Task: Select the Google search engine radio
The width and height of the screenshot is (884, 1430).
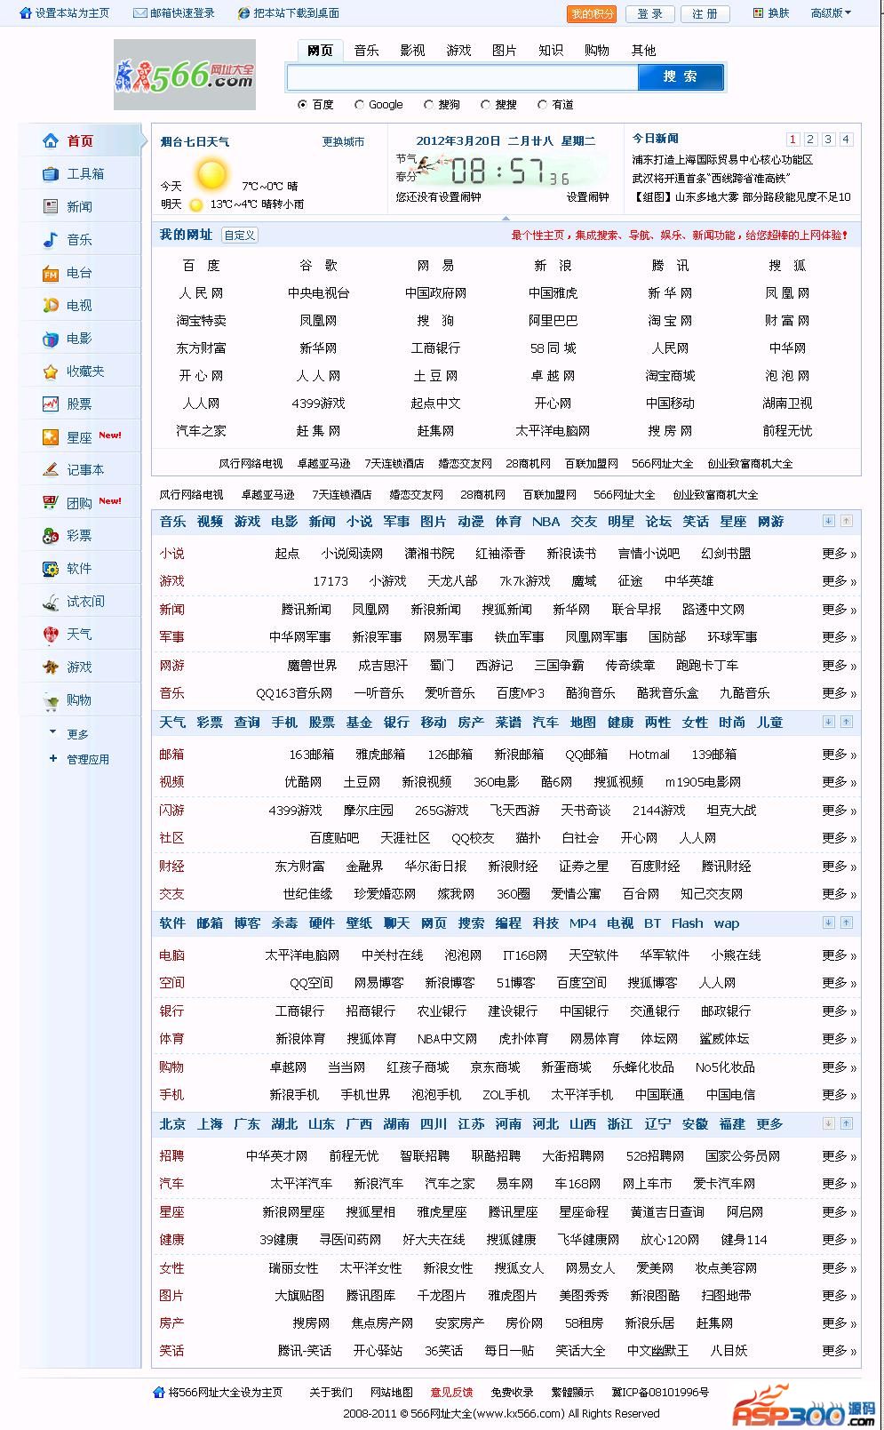Action: point(359,105)
